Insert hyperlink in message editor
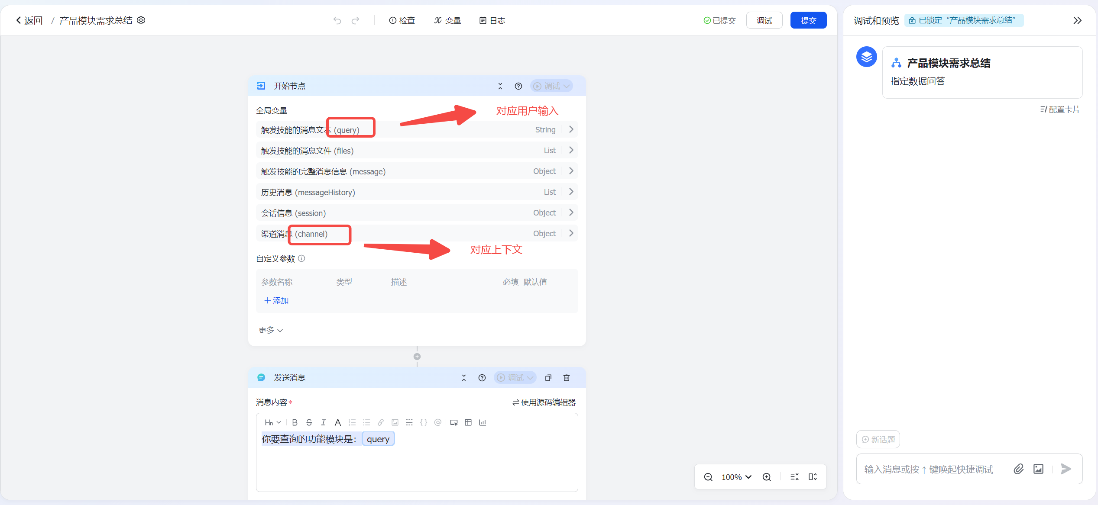This screenshot has width=1098, height=505. pyautogui.click(x=381, y=422)
